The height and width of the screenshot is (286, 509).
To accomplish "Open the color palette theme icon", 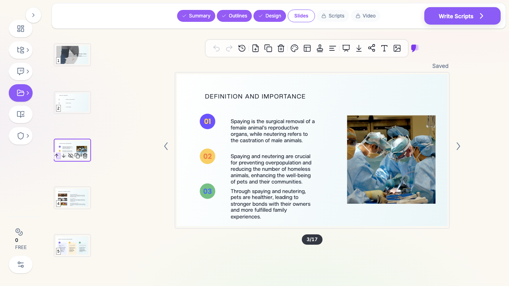I will (294, 48).
